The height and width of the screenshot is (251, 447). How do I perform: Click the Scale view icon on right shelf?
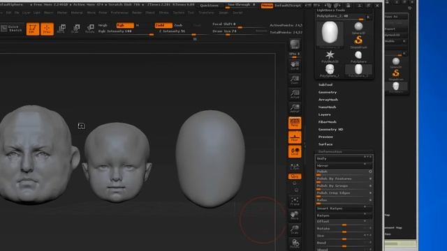click(295, 229)
